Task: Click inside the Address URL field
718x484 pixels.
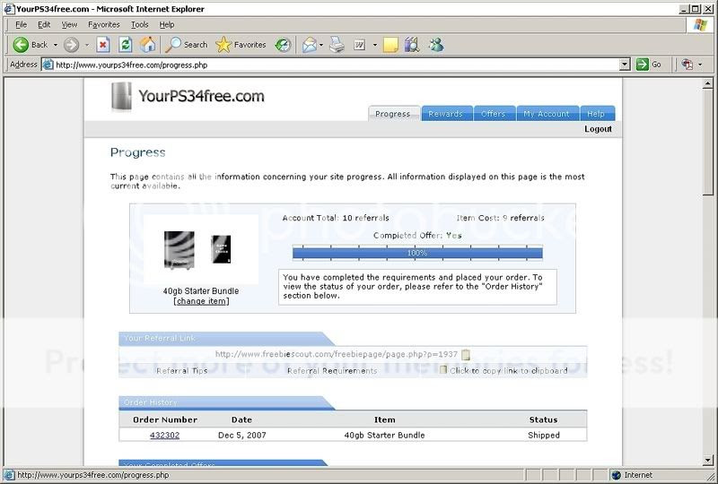Action: coord(337,65)
